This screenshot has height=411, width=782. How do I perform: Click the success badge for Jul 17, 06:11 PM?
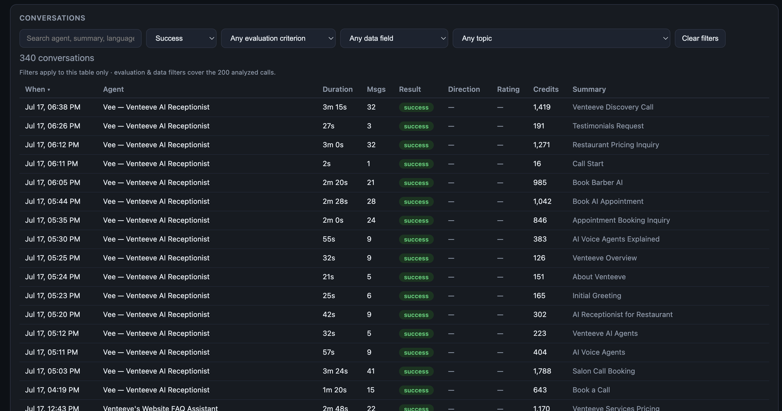pyautogui.click(x=416, y=164)
